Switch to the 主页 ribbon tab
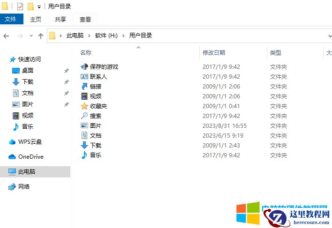Image resolution: width=332 pixels, height=228 pixels. coord(35,19)
